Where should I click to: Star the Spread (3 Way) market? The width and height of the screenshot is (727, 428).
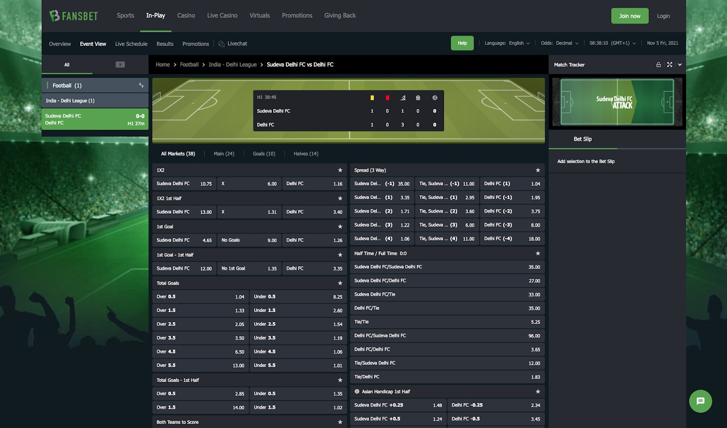click(538, 170)
